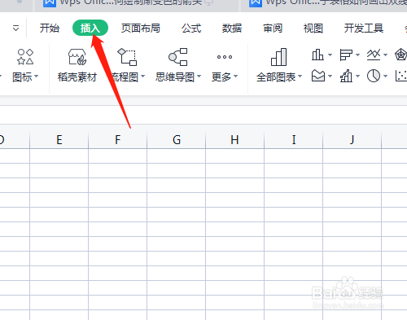
Task: Insert a combo chart icon
Action: pos(346,76)
